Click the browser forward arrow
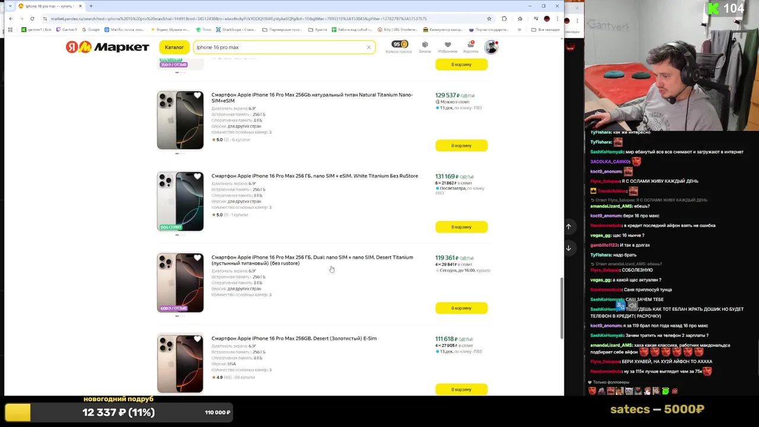This screenshot has height=427, width=759. [21, 18]
